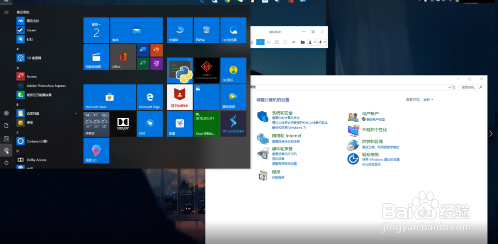Open the 钉钉 tile

150,124
